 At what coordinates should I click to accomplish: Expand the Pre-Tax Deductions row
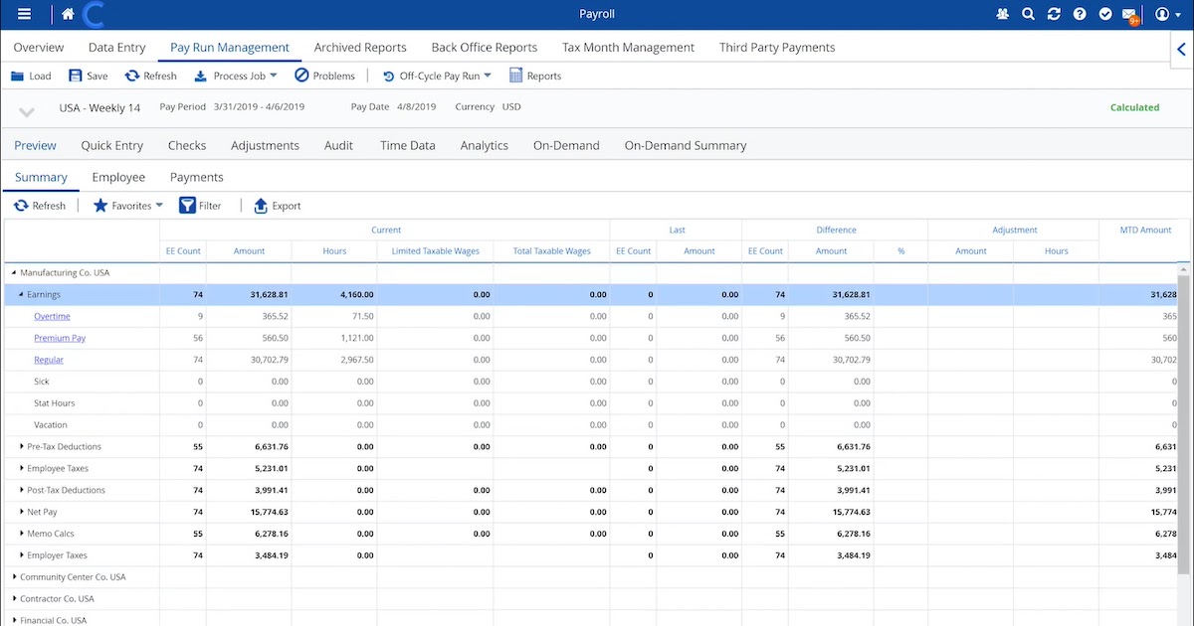pyautogui.click(x=22, y=446)
